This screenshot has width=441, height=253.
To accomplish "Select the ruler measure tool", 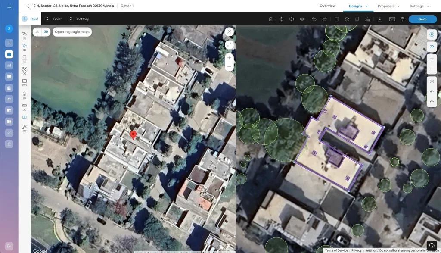I will coord(25,105).
